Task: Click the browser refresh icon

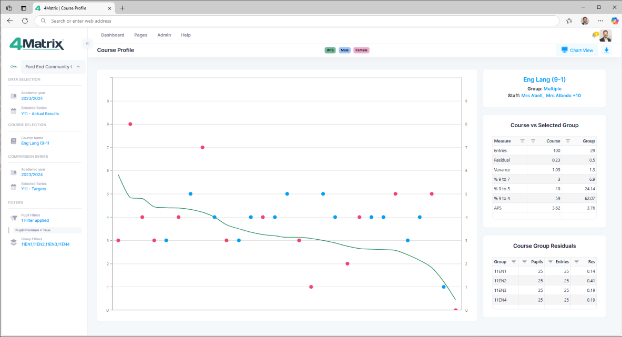Action: pyautogui.click(x=25, y=21)
